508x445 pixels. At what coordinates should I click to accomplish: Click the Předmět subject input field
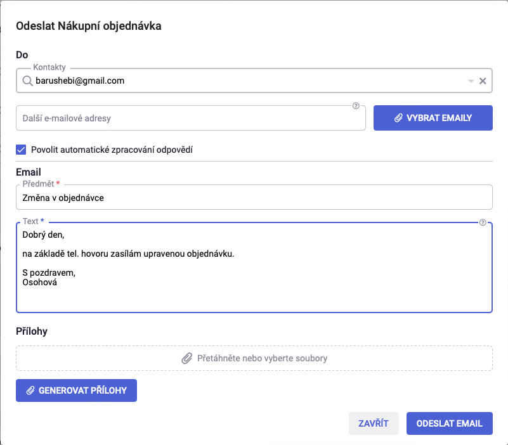pos(254,197)
